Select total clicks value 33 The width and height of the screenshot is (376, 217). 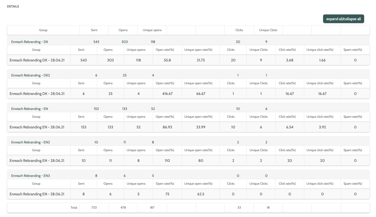pos(239,207)
